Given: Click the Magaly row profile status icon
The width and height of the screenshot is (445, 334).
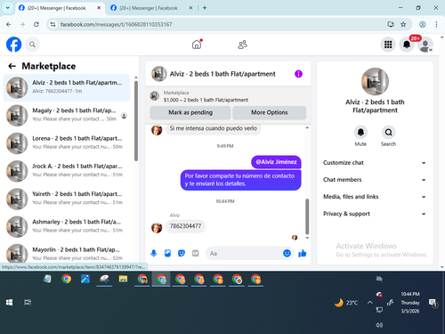Looking at the screenshot, I should tap(124, 116).
